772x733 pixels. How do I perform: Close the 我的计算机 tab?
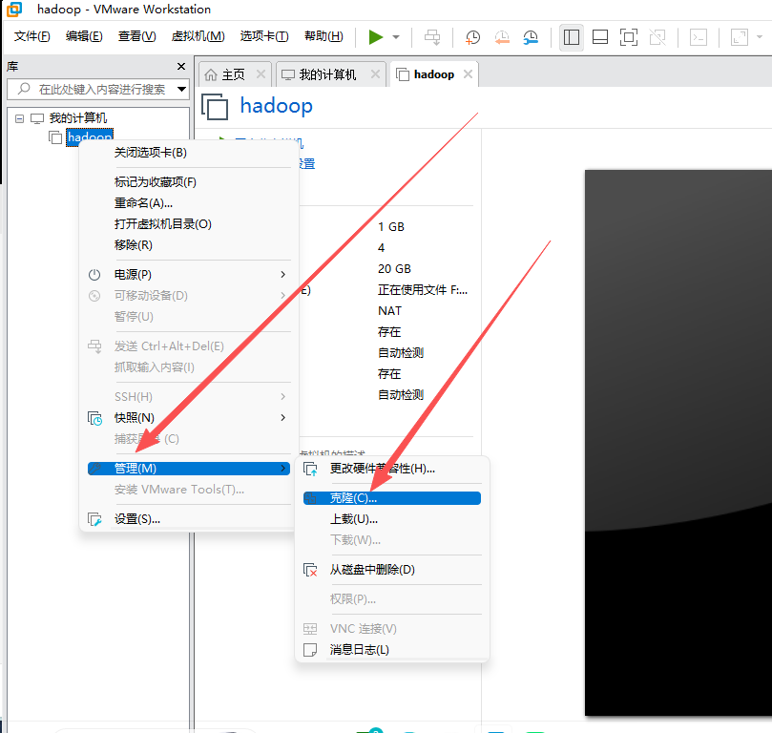375,74
